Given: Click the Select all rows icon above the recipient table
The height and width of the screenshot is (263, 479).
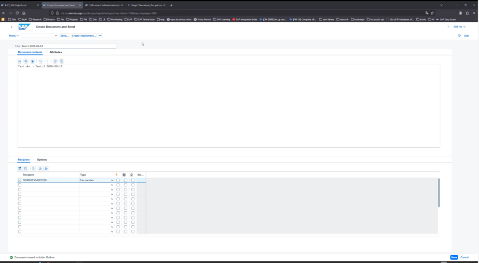Looking at the screenshot, I should (x=20, y=169).
